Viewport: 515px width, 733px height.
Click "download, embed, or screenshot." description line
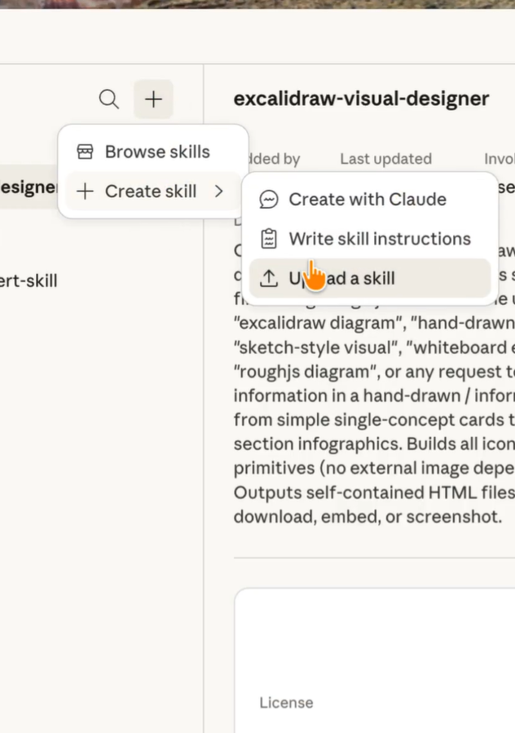(x=368, y=517)
